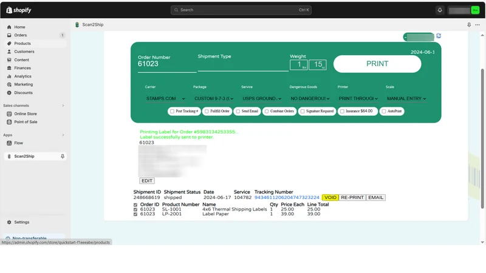Click the Flow app icon
486x273 pixels.
click(9, 143)
